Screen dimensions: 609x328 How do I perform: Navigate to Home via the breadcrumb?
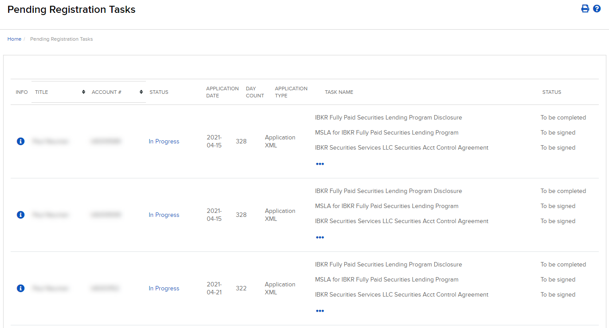point(14,39)
